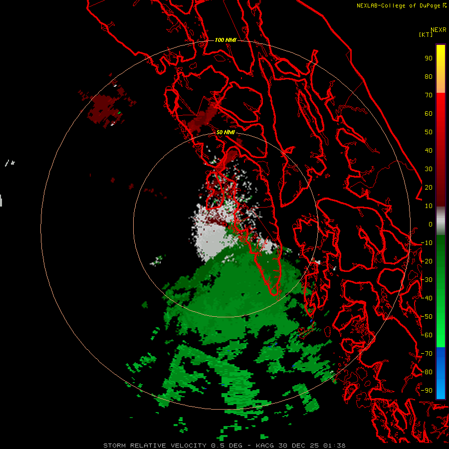Screen dimensions: 449x449
Task: Click the 20 value on velocity scale
Action: (x=429, y=187)
